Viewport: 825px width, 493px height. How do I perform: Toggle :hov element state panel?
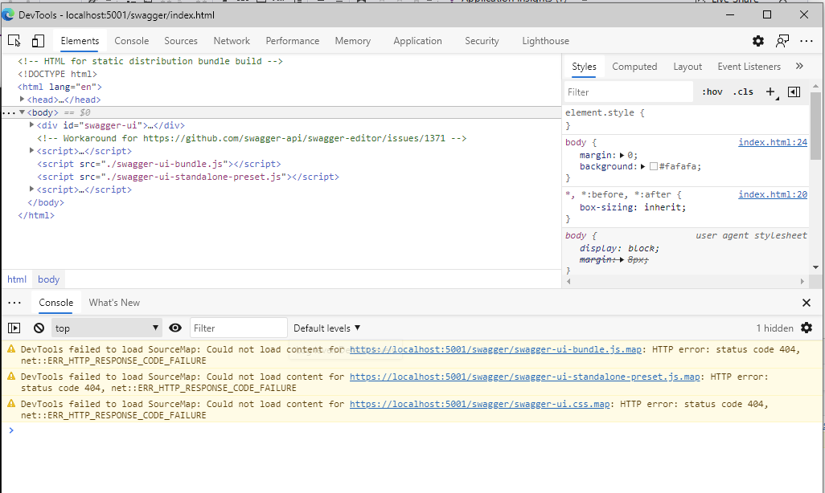[712, 92]
